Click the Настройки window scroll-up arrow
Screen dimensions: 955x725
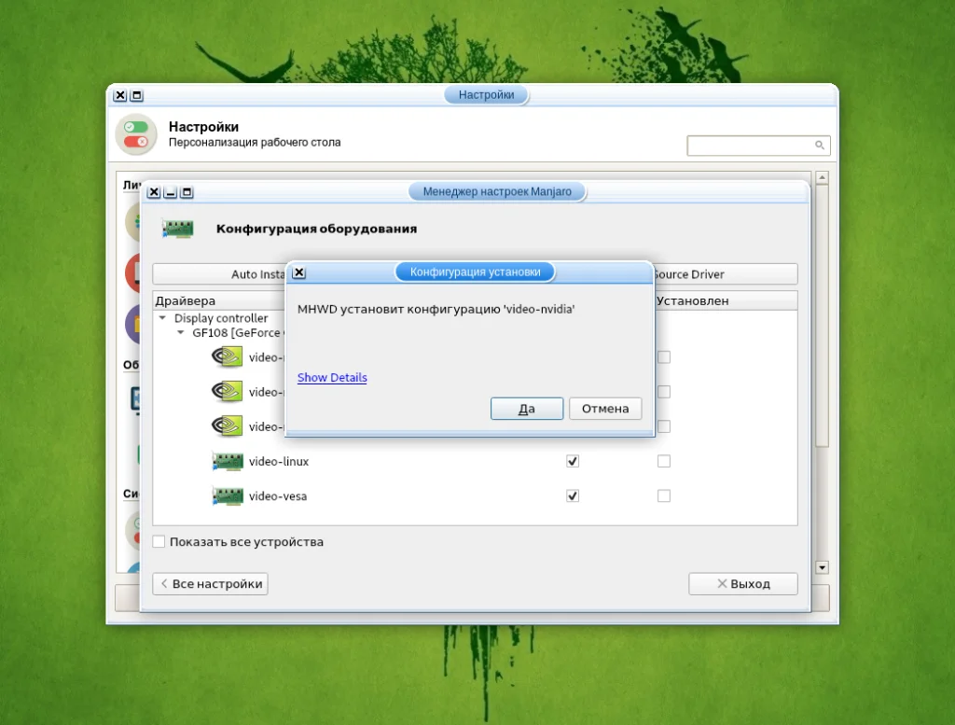coord(823,178)
